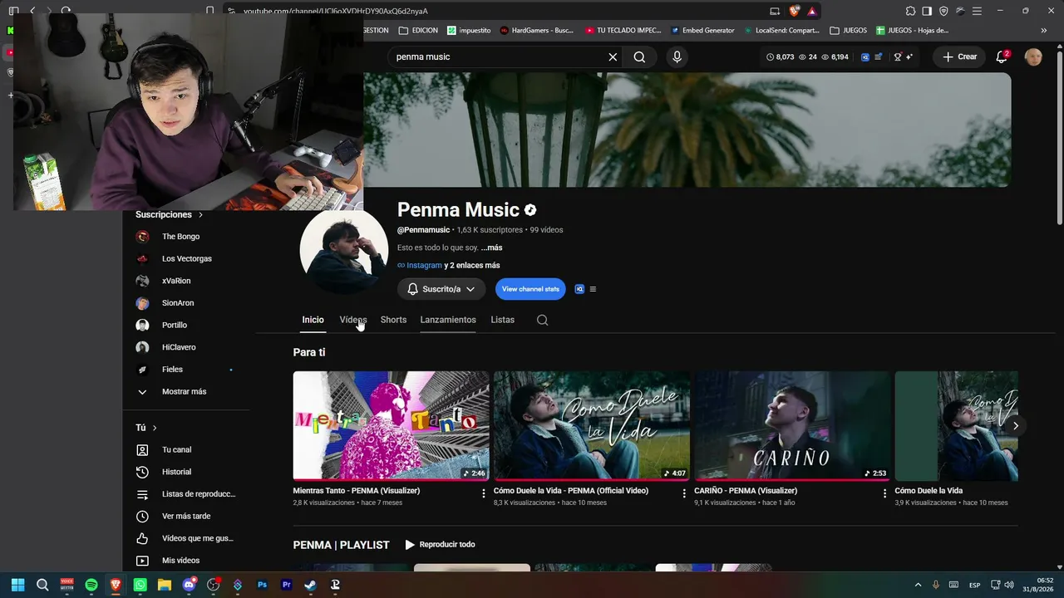Open the "Cómo Duele la Vida" Official Video thumbnail

click(592, 426)
